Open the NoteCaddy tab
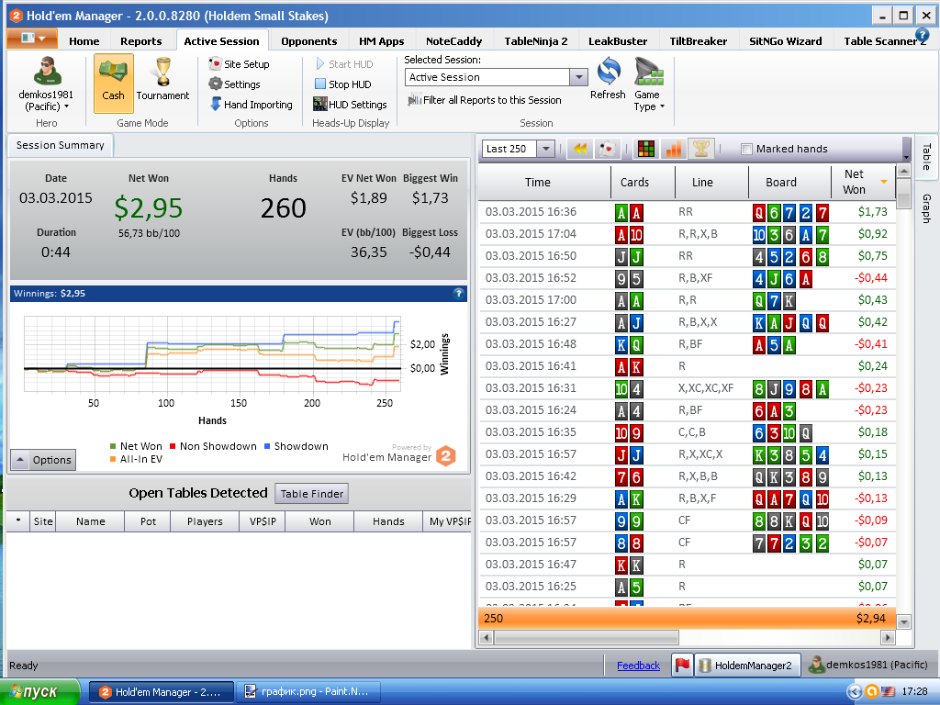Viewport: 940px width, 705px height. [453, 41]
